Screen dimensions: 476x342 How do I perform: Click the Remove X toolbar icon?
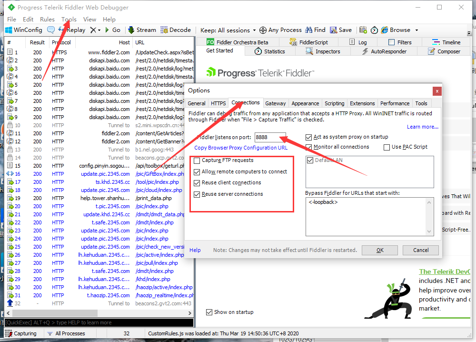pyautogui.click(x=93, y=30)
